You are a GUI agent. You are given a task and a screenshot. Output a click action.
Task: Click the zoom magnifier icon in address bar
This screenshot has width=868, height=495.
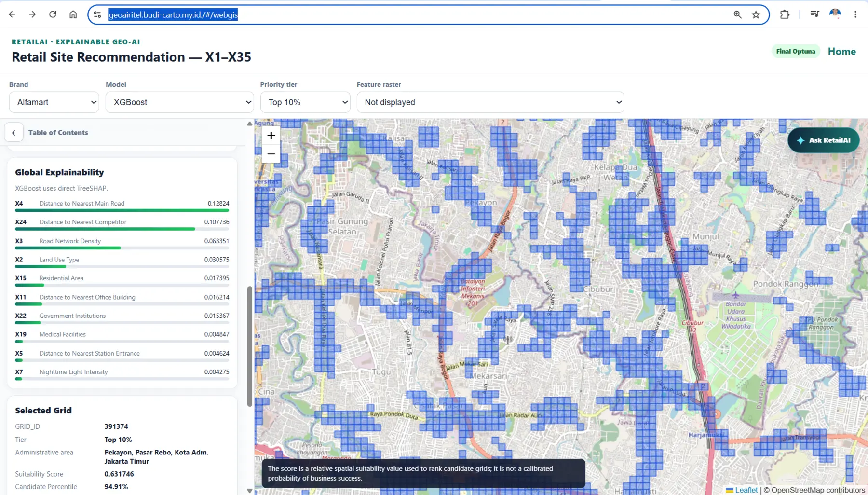(737, 14)
